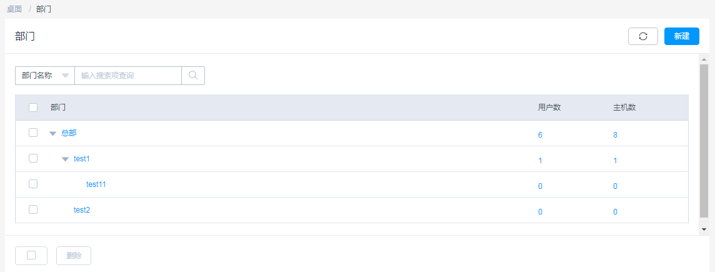Focus the 输入搜索项查询 search field
715x272 pixels.
128,76
